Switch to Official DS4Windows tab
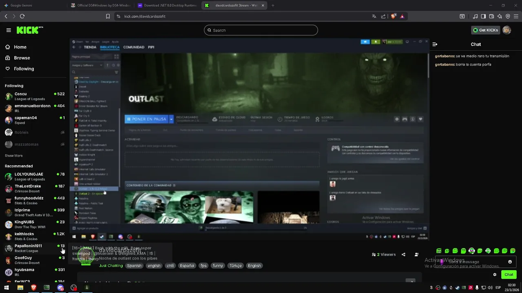The height and width of the screenshot is (293, 522). point(100,5)
